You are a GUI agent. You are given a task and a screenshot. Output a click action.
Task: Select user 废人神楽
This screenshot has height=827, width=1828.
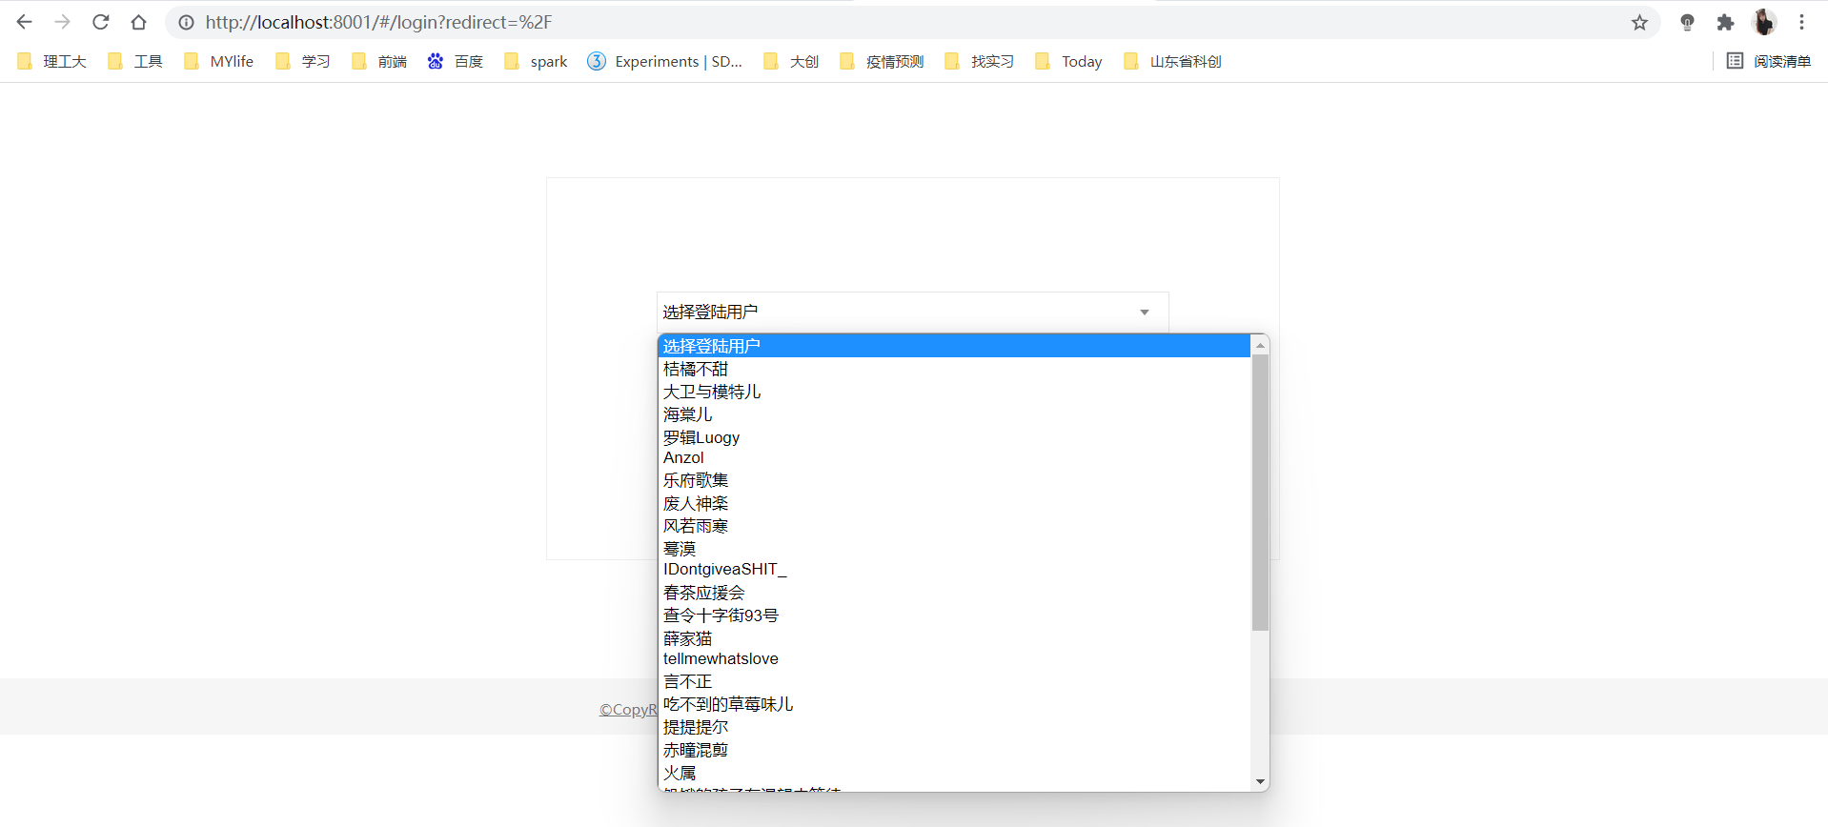click(x=954, y=503)
